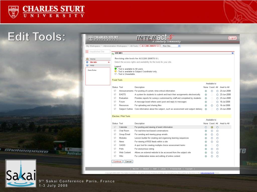Image resolution: width=257 pixels, height=192 pixels.
Task: Select the ACC200 200870 S I tab
Action: point(150,46)
